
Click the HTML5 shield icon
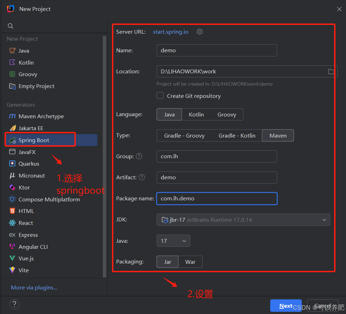point(12,211)
